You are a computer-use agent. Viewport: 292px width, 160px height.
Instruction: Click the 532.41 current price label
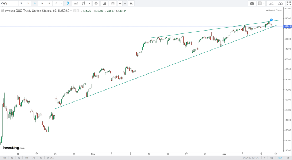tap(288, 26)
